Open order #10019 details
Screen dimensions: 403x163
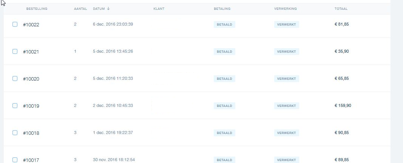(31, 106)
